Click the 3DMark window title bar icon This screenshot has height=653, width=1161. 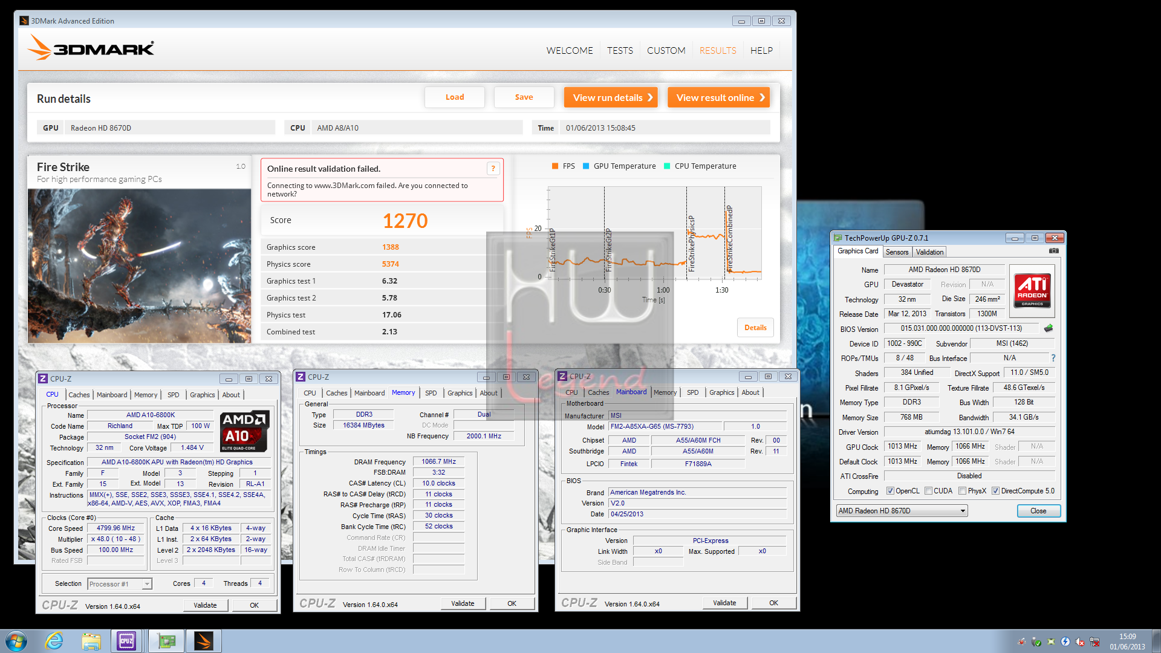(24, 21)
